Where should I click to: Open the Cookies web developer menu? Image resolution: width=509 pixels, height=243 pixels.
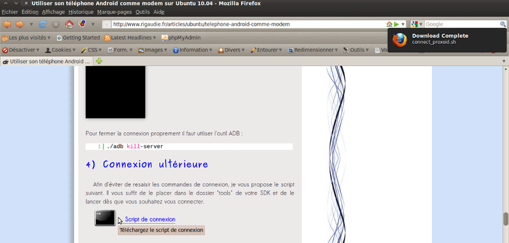click(x=60, y=50)
